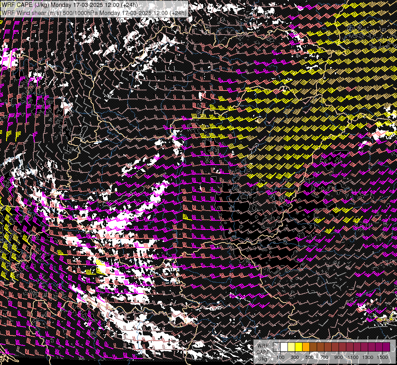This screenshot has height=365, width=397.
Task: Select the bright yellow legend swatch
Action: point(299,347)
